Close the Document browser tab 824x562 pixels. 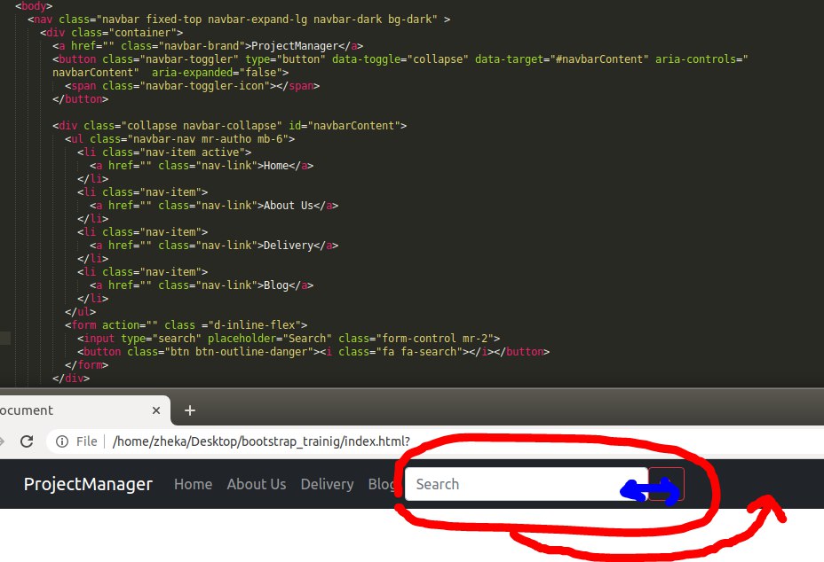point(156,410)
